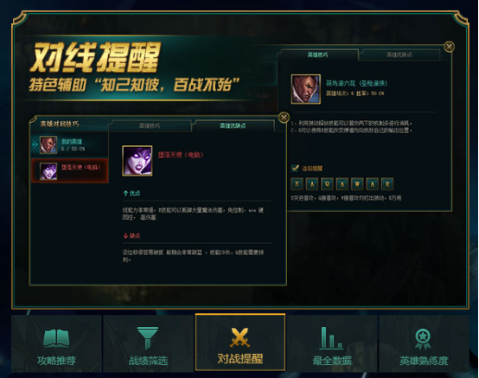Select 英雄优缺点 tab in left panel
Image resolution: width=479 pixels, height=378 pixels.
tap(233, 125)
